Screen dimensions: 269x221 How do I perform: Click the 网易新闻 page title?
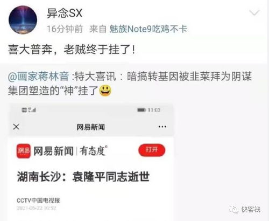pyautogui.click(x=91, y=127)
